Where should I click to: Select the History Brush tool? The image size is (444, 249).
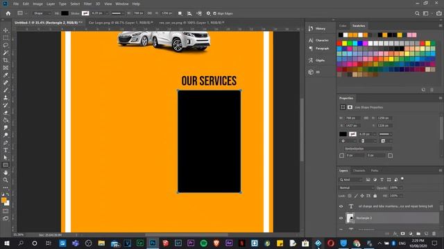tap(6, 105)
